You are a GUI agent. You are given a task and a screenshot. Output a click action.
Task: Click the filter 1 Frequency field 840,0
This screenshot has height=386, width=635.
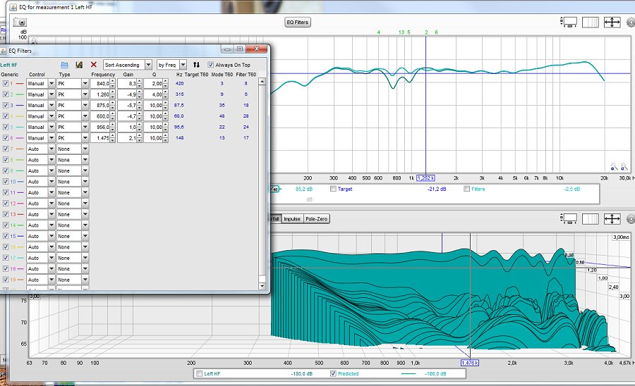100,84
